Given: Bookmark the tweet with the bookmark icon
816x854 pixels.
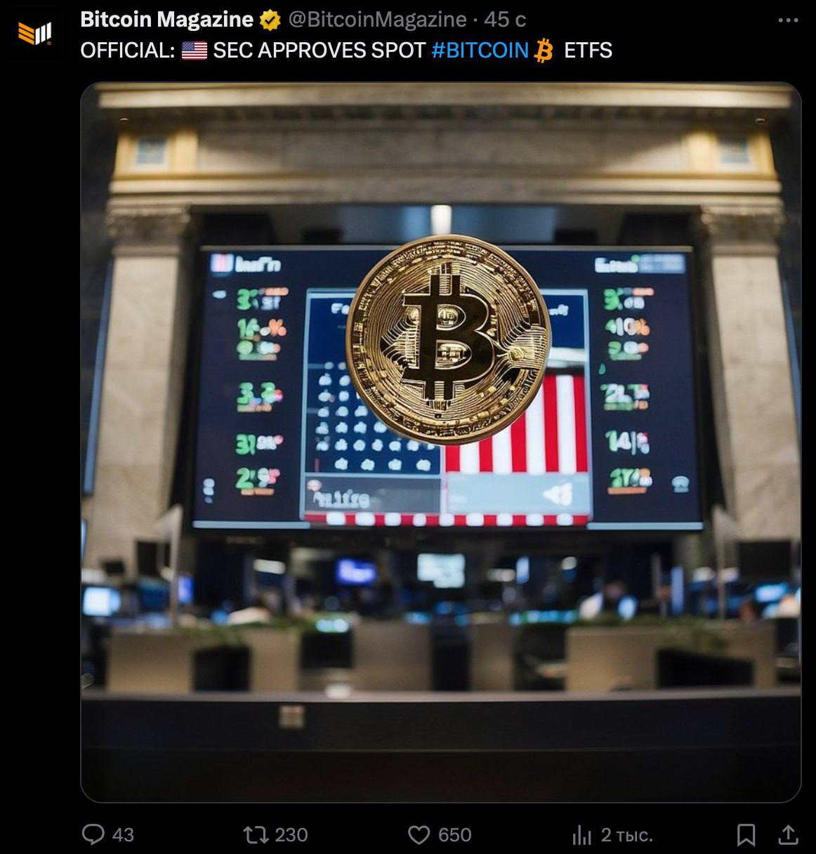Looking at the screenshot, I should pyautogui.click(x=746, y=834).
